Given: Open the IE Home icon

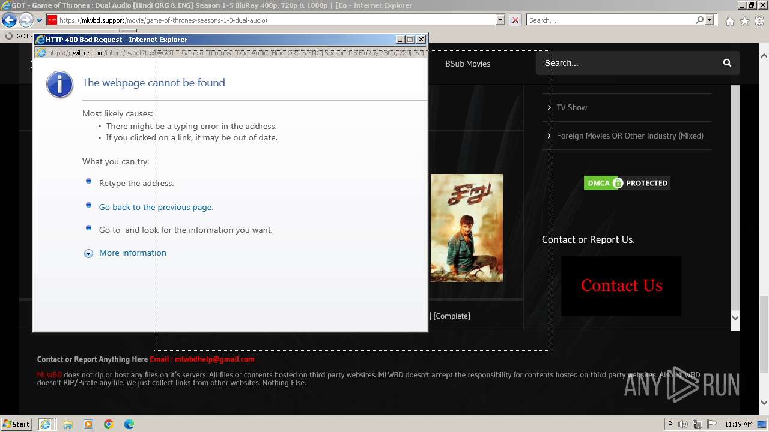Looking at the screenshot, I should coord(729,21).
